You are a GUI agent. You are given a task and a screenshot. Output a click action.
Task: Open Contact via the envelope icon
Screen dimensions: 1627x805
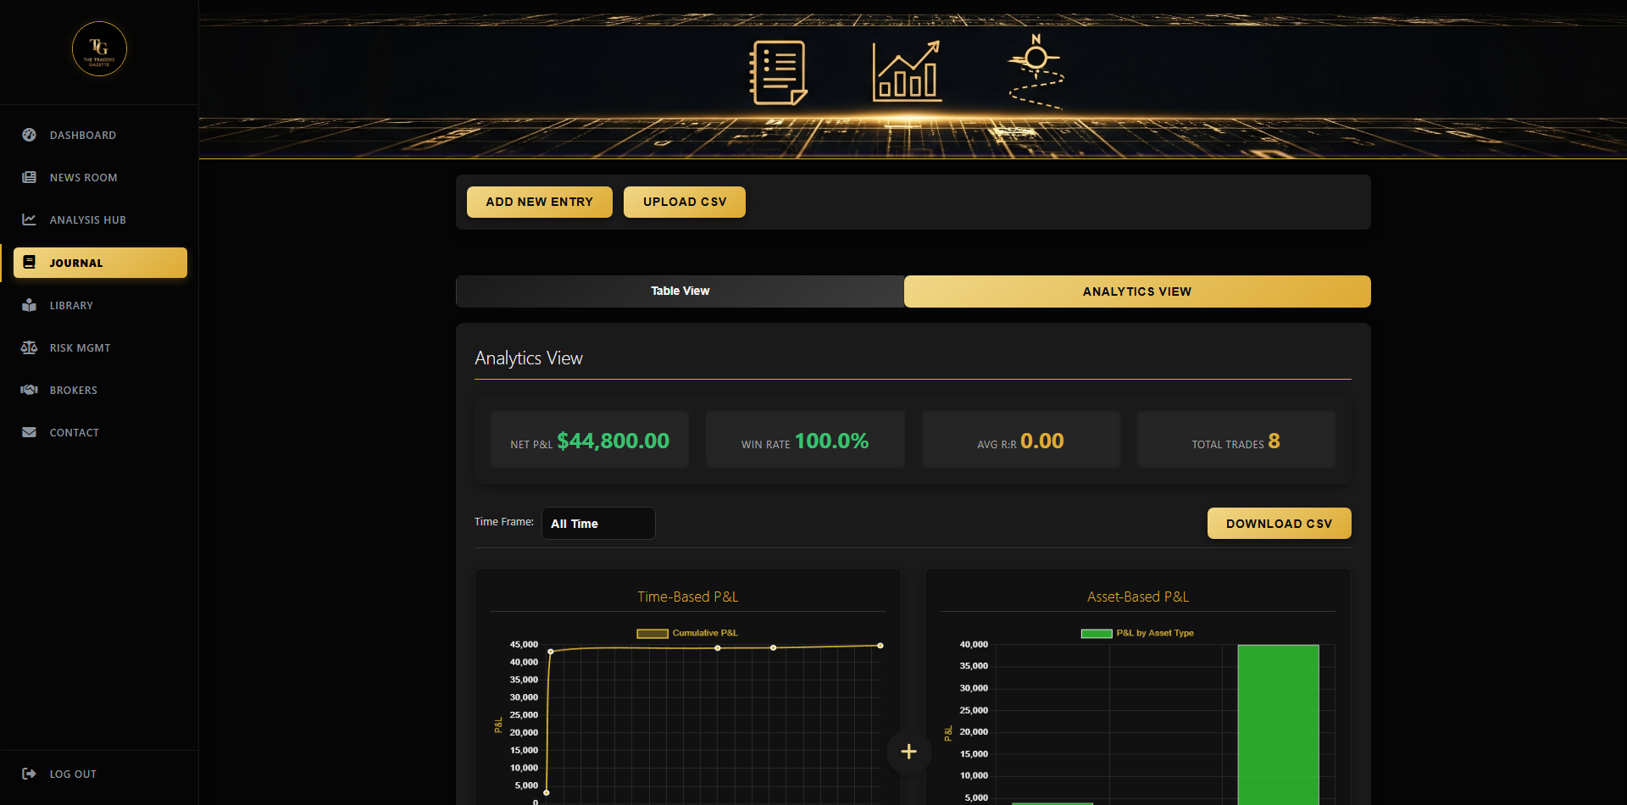[x=29, y=432]
